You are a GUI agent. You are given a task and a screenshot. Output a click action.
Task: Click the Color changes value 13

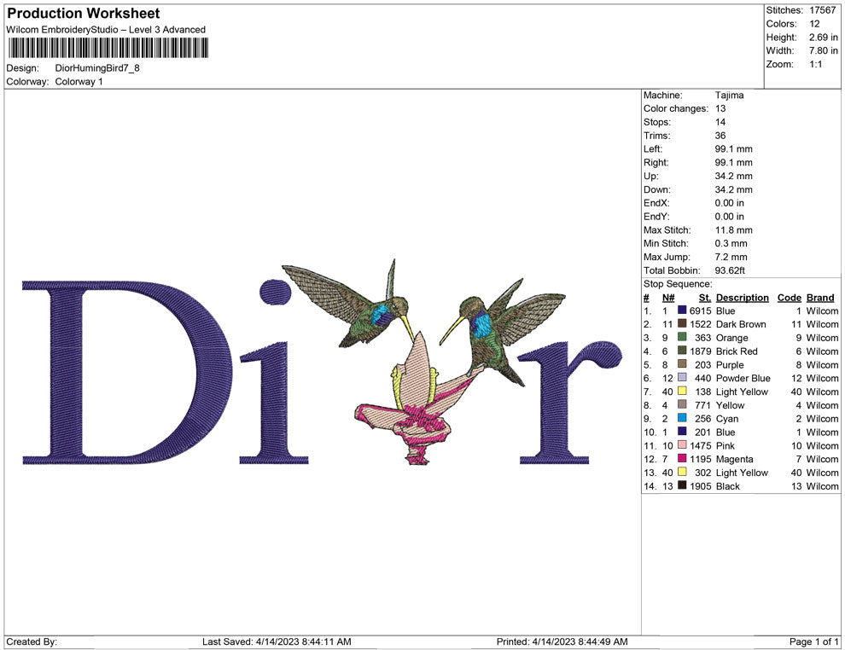(x=720, y=109)
